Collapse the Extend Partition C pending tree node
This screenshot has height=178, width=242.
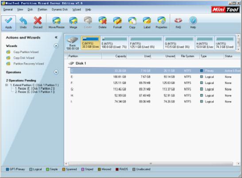coord(7,85)
